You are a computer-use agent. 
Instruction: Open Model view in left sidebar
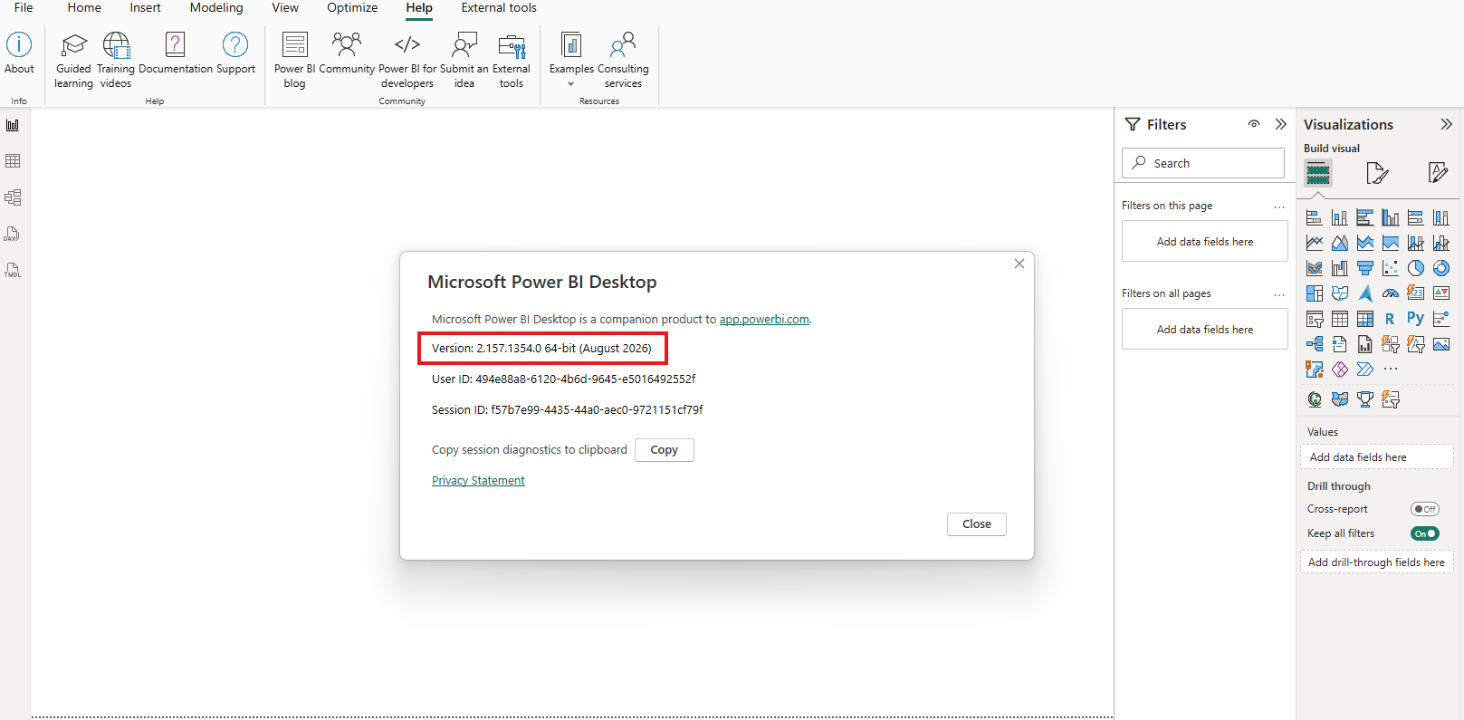(x=13, y=197)
